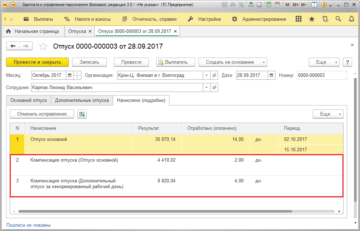The height and width of the screenshot is (231, 360).
Task: Open print preview icon in title bar
Action: (x=241, y=5)
